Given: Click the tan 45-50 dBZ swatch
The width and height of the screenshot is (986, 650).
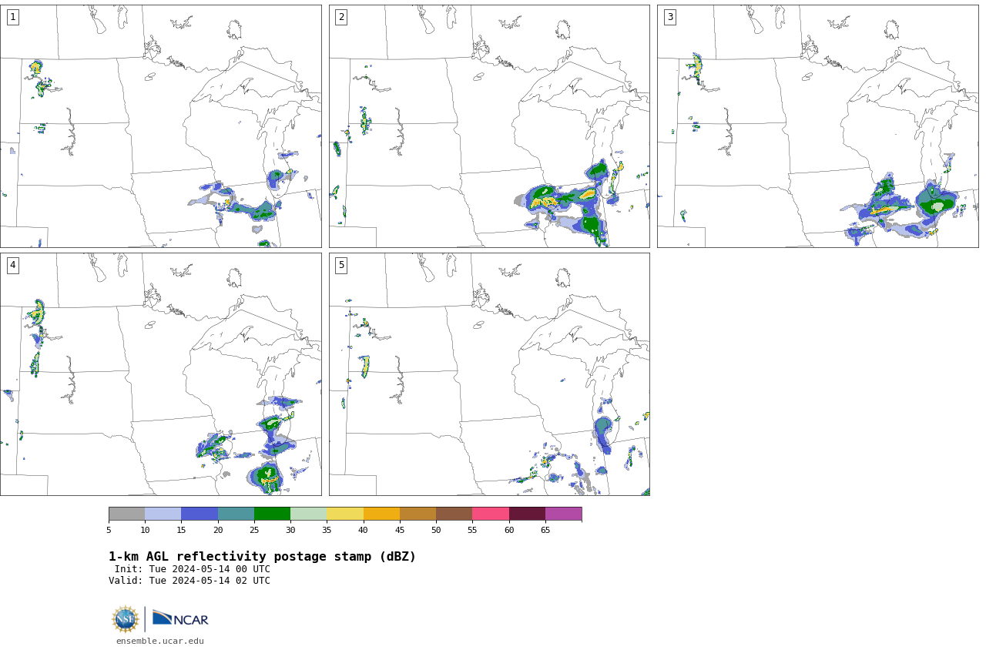Looking at the screenshot, I should (x=418, y=514).
